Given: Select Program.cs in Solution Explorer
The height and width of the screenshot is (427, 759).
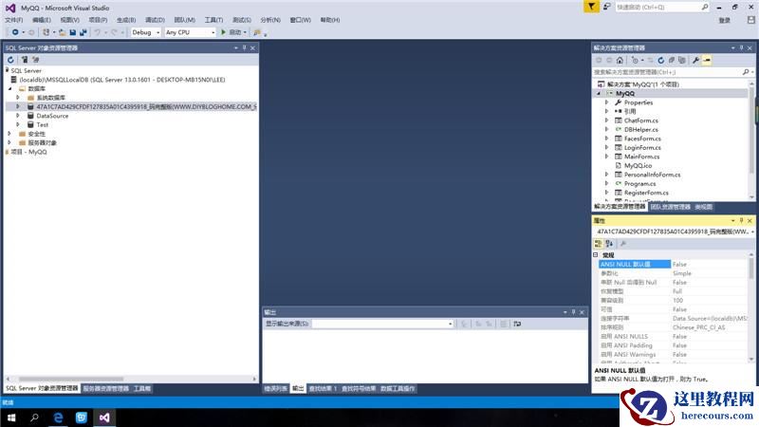Looking at the screenshot, I should click(639, 183).
